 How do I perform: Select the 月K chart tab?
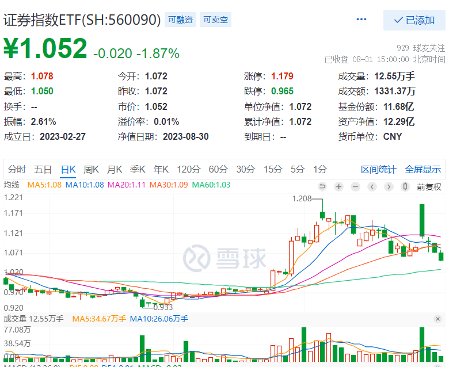114,169
